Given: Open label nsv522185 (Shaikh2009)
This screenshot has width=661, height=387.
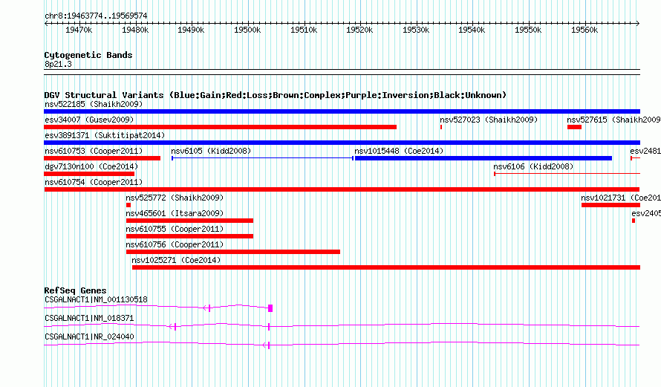Looking at the screenshot, I should tap(94, 104).
